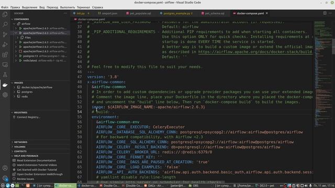Select the Docker whale icon
This screenshot has width=335, height=188.
pyautogui.click(x=5, y=85)
